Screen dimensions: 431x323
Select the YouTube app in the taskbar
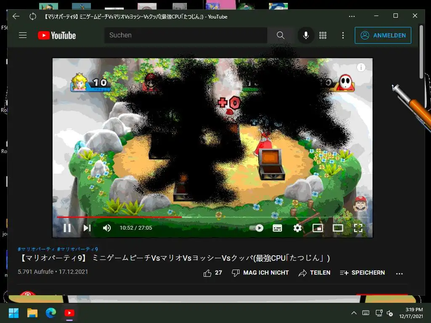(x=69, y=313)
